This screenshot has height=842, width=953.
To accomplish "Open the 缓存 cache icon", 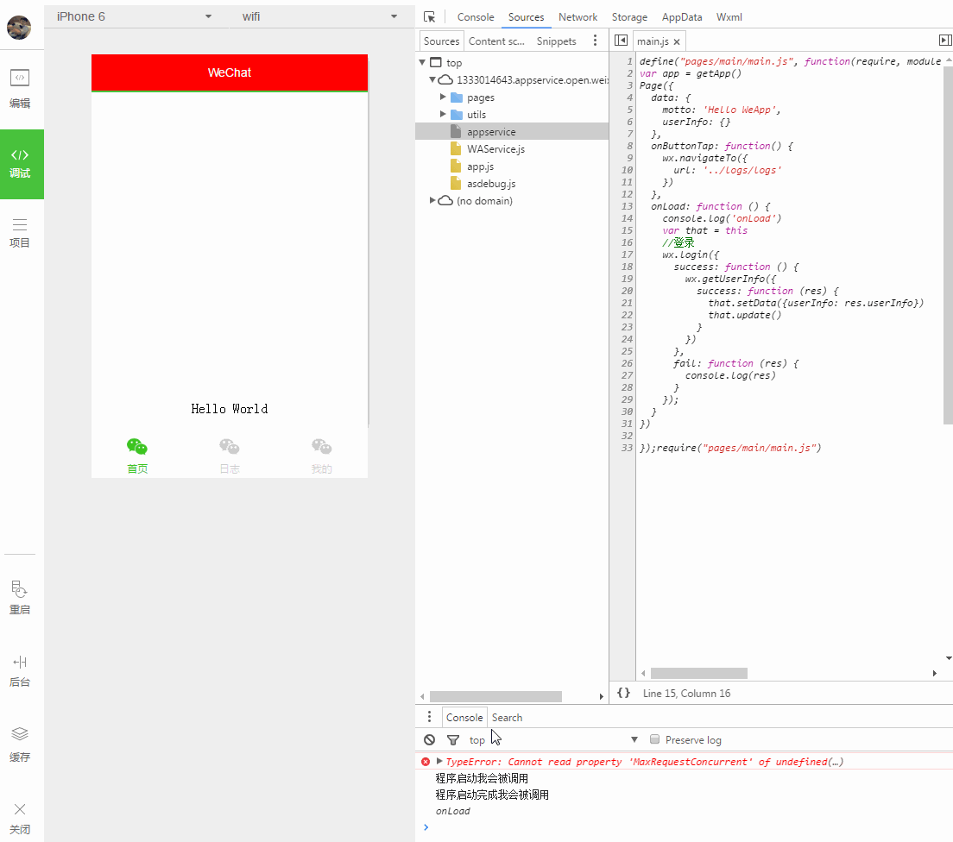I will tap(20, 735).
